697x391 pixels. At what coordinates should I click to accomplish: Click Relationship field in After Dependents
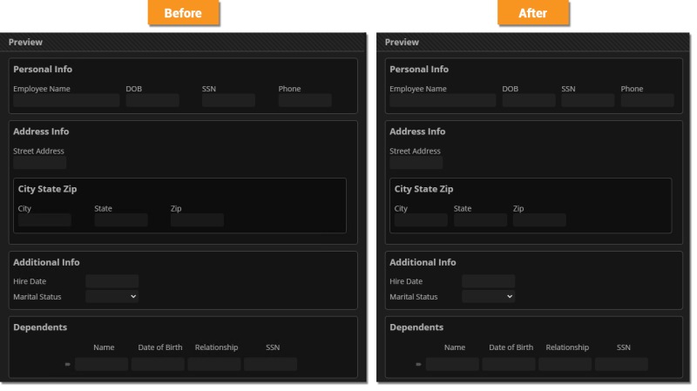(565, 364)
